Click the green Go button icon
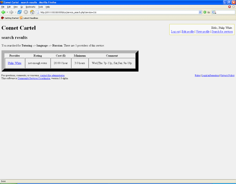This screenshot has width=236, height=184. (205, 12)
